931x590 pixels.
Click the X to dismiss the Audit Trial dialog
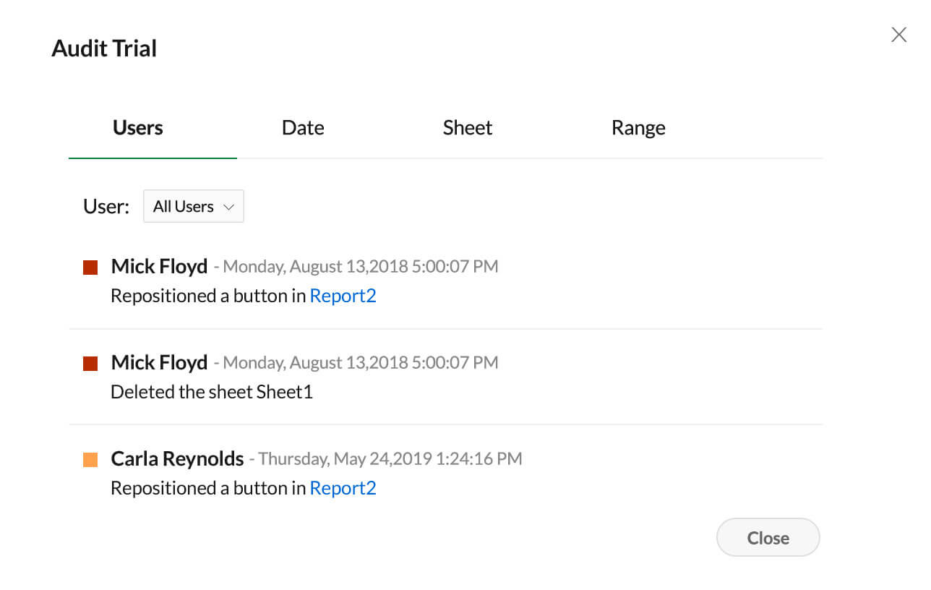pos(898,34)
